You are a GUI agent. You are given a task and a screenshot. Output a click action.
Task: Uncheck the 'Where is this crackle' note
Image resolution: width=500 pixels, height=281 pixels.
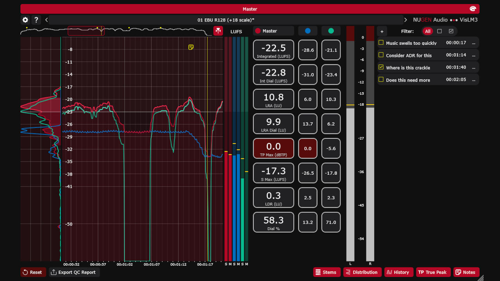(x=381, y=67)
